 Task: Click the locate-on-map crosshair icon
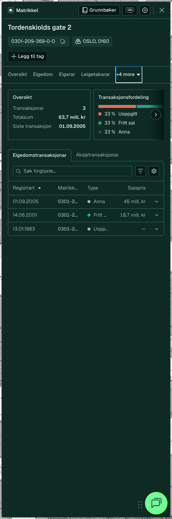(145, 10)
